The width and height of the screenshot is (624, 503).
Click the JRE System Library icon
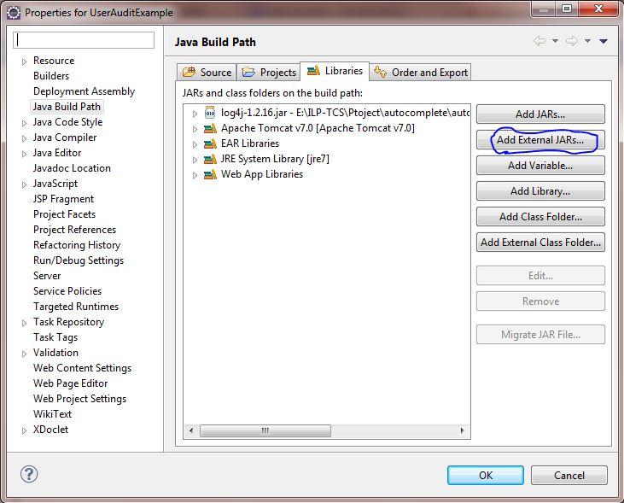click(x=210, y=160)
